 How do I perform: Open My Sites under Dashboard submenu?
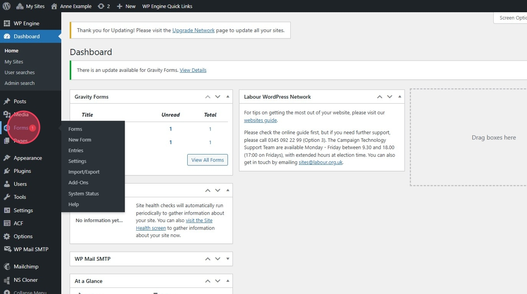[14, 62]
